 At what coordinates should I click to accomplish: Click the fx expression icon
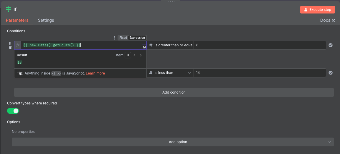pos(18,45)
